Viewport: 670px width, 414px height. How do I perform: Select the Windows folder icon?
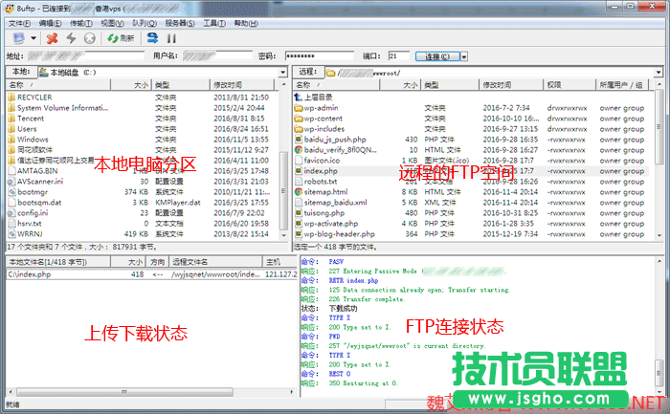coord(11,140)
